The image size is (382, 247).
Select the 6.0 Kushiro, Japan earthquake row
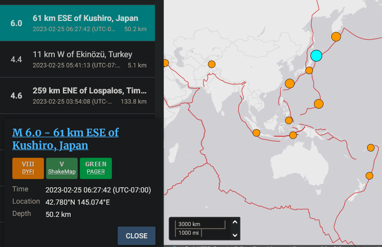77,23
